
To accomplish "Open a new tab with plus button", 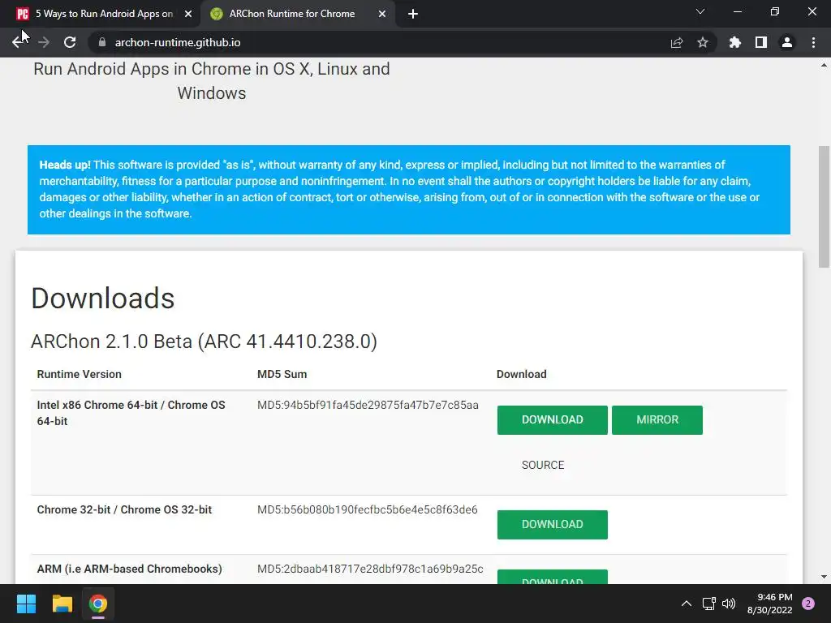I will coord(413,14).
